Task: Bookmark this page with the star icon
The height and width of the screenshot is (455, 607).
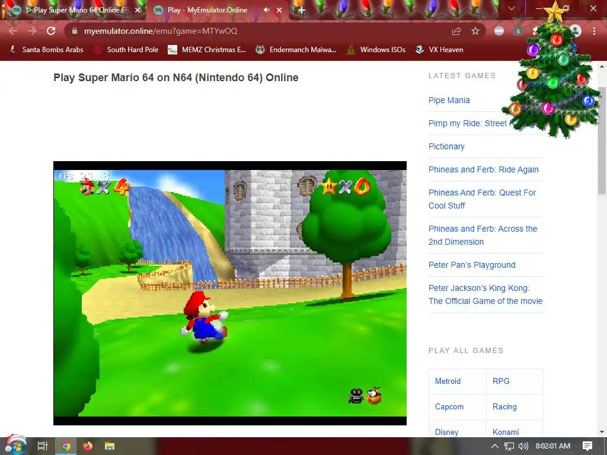Action: point(475,31)
